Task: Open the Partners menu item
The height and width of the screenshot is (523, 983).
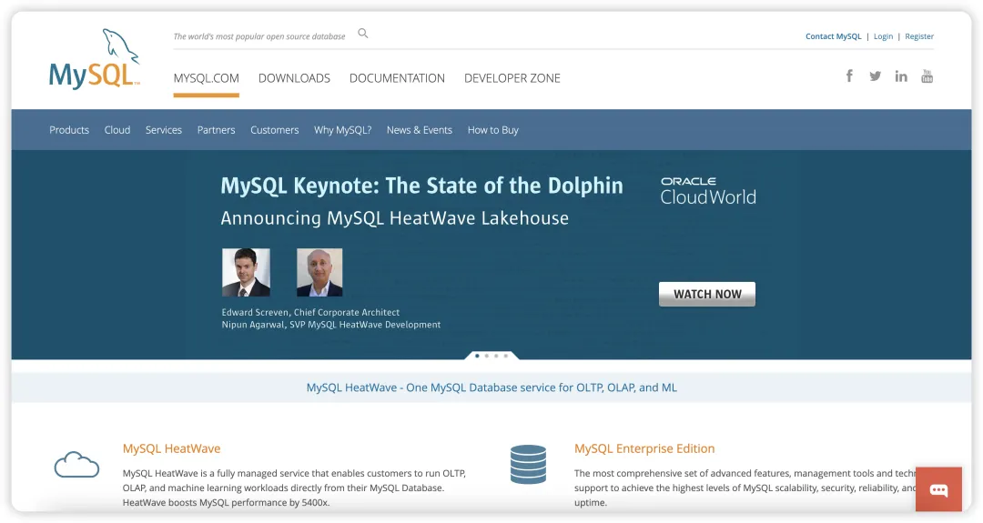Action: (217, 130)
